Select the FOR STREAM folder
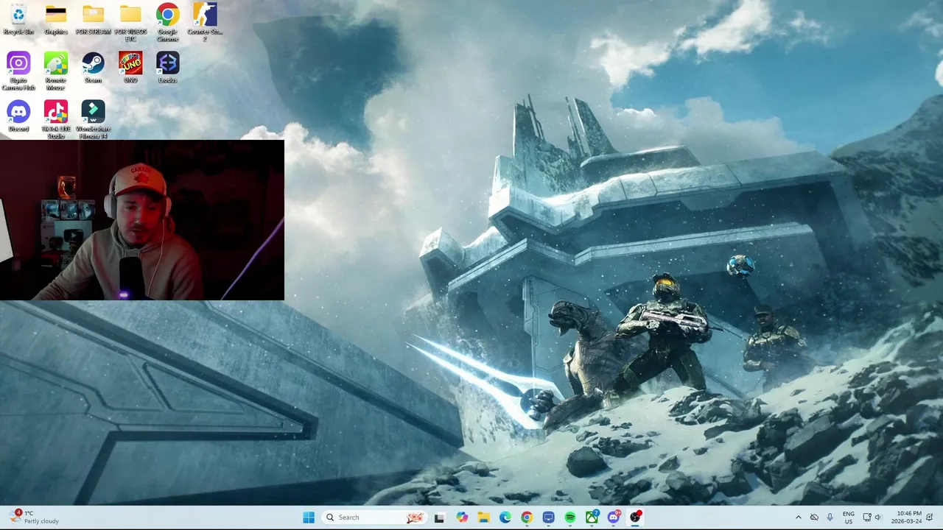This screenshot has width=943, height=530. coord(93,20)
